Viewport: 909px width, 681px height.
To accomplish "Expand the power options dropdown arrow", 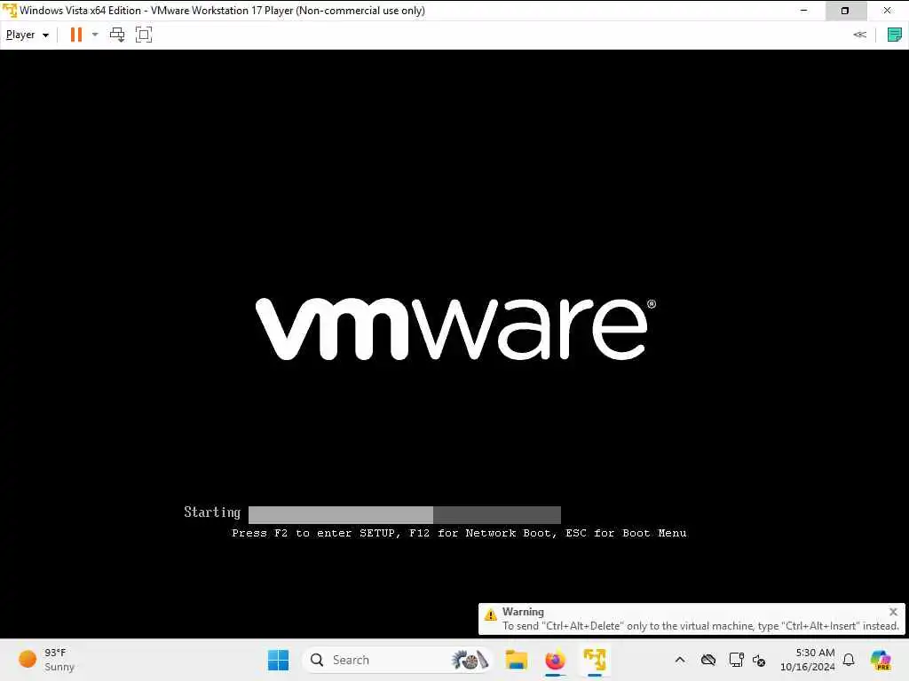I will click(95, 35).
